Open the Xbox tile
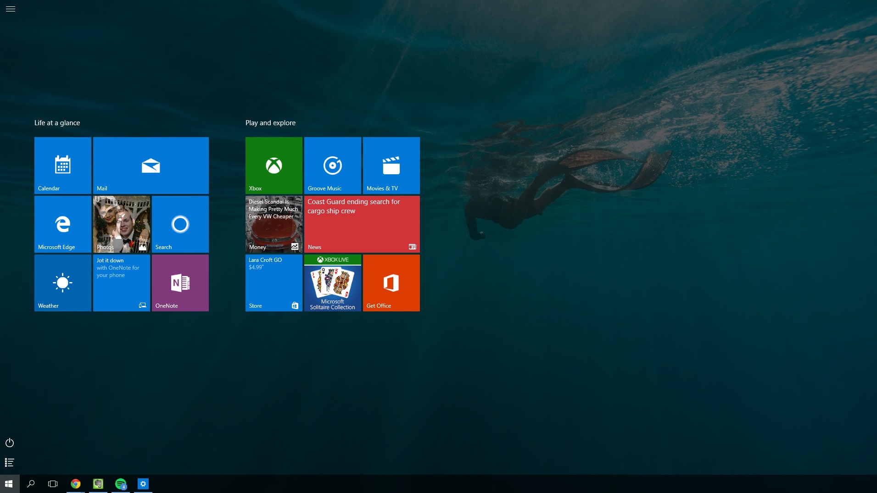The height and width of the screenshot is (493, 877). (274, 166)
